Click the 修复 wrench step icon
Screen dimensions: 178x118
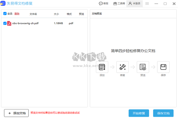(123, 67)
